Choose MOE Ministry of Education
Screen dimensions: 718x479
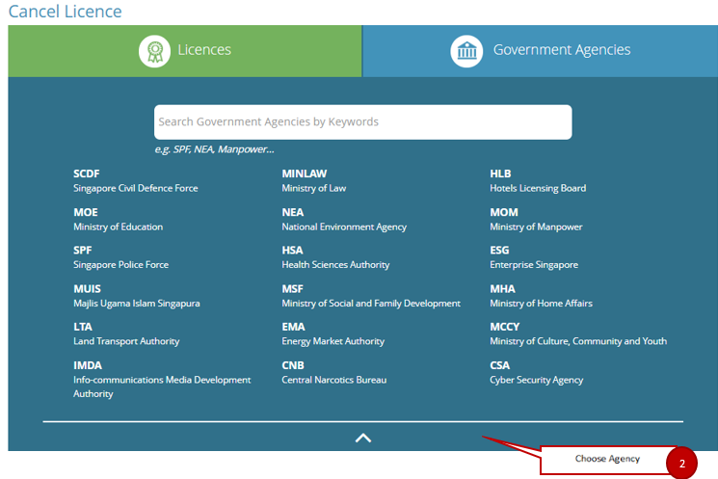point(118,220)
